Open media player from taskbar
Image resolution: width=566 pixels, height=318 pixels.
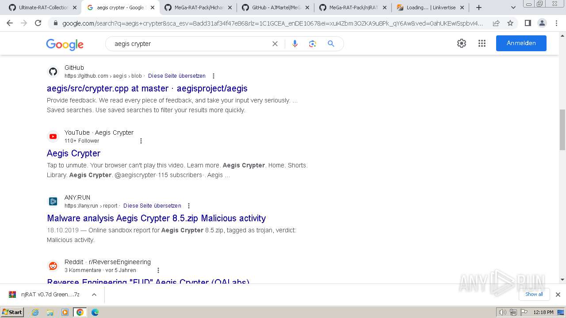(65, 312)
